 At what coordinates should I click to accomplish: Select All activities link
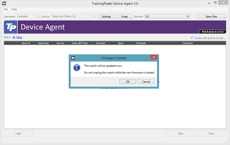click(x=14, y=37)
